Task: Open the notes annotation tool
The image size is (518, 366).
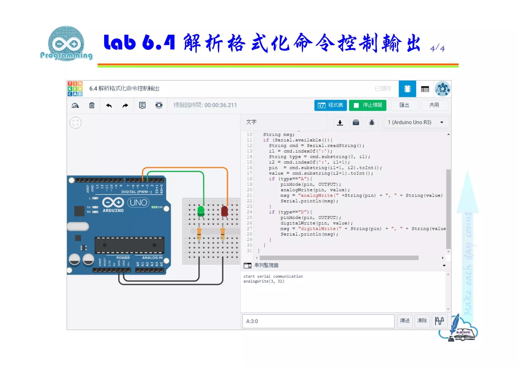Action: 142,105
